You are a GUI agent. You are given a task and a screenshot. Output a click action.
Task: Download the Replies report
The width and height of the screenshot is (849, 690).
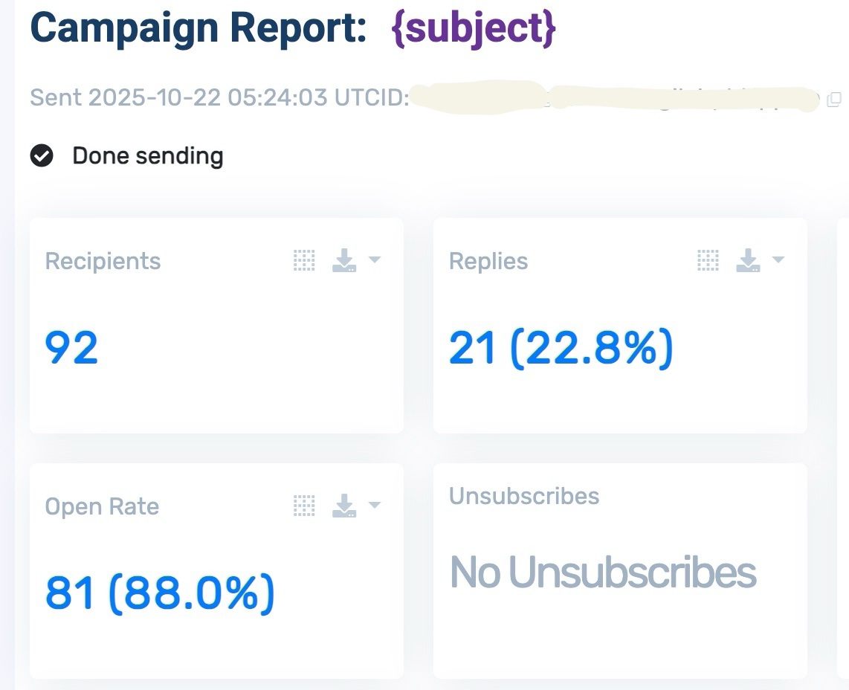point(747,259)
